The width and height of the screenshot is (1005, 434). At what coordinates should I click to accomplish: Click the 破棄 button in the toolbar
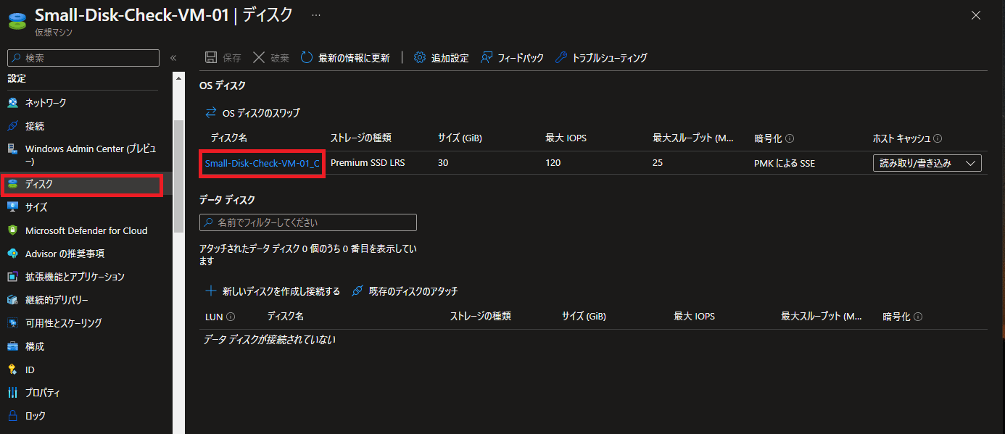pos(270,58)
